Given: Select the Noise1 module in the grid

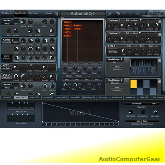Looking at the screenshot, I should pyautogui.click(x=67, y=22).
